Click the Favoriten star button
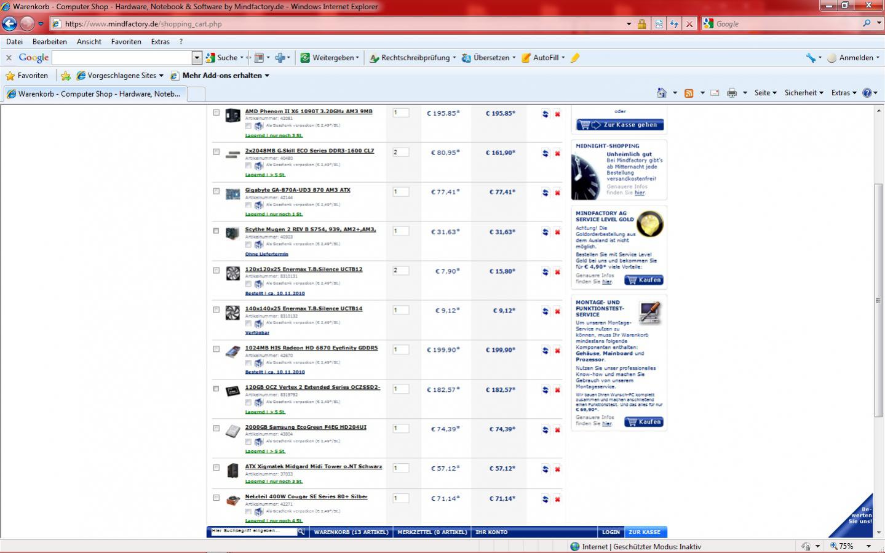885x553 pixels. (26, 76)
